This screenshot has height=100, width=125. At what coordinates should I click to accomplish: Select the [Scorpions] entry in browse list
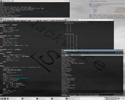(66, 86)
